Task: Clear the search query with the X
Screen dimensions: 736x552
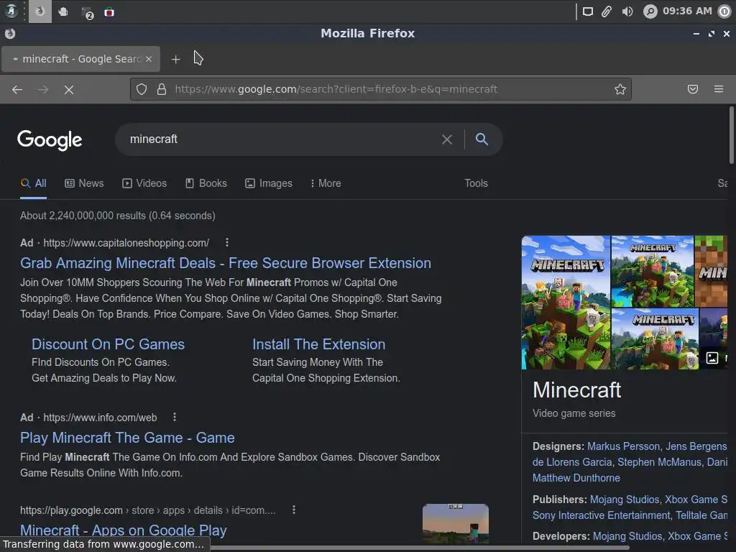Action: pos(447,139)
